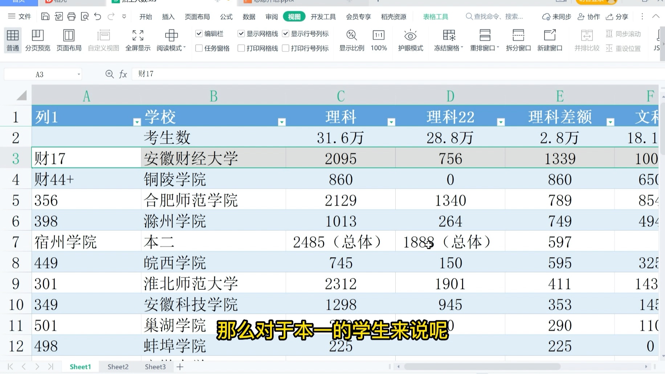The width and height of the screenshot is (665, 374).
Task: Click 拆分窗口 split window icon
Action: [x=518, y=40]
